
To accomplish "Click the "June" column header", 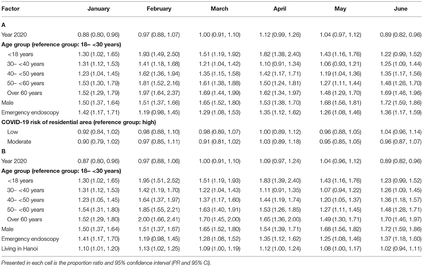I will (x=400, y=8).
